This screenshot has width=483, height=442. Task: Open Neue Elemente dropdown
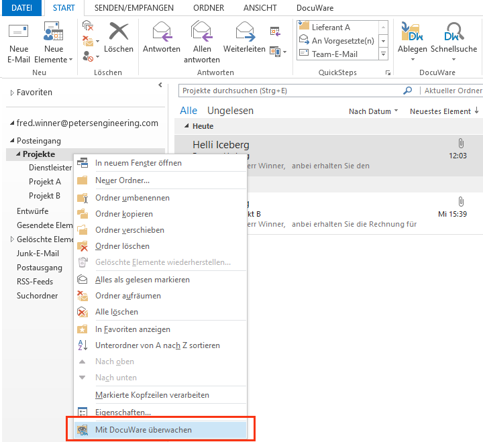[54, 60]
